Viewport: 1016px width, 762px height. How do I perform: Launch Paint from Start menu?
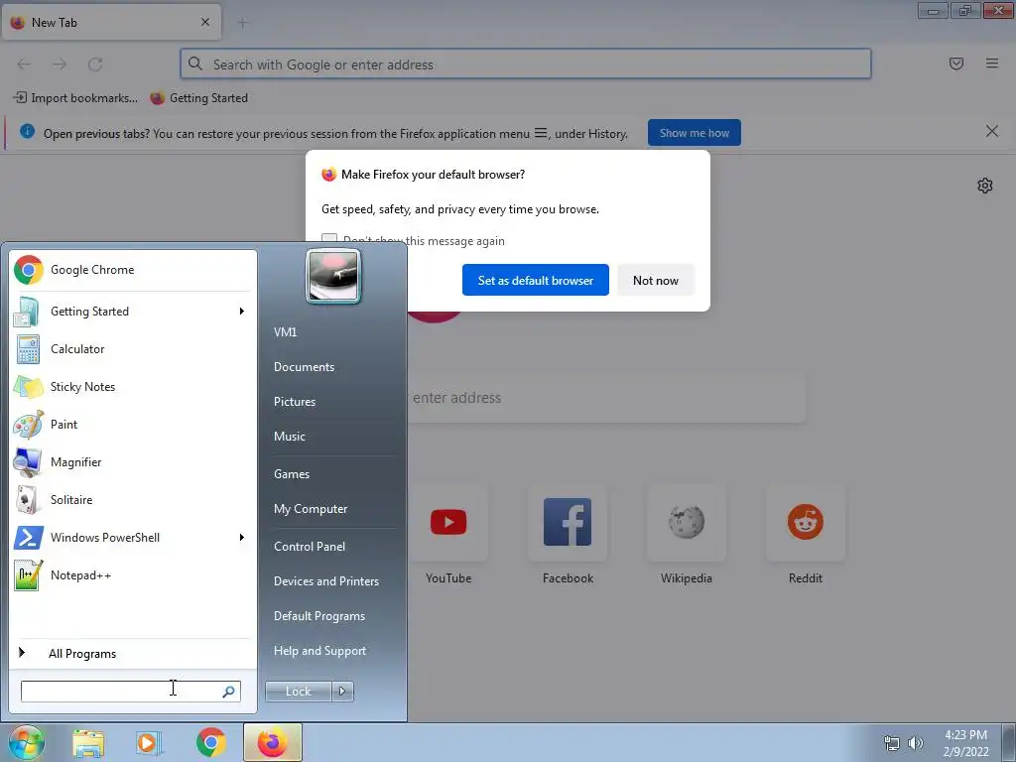point(132,425)
